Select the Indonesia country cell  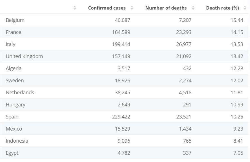tap(17, 141)
